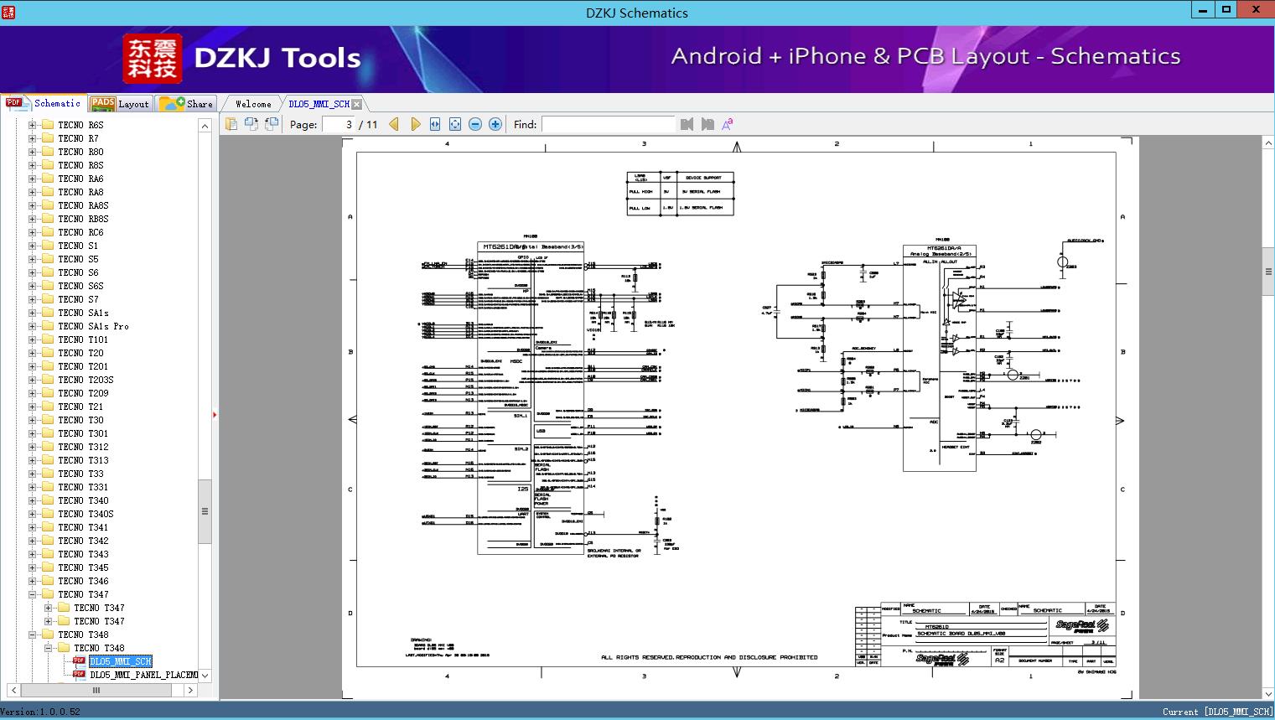Select the TECNO T201 tree row
1275x720 pixels.
coord(83,366)
